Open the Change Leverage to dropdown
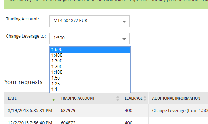This screenshot has width=208, height=124. pyautogui.click(x=89, y=39)
